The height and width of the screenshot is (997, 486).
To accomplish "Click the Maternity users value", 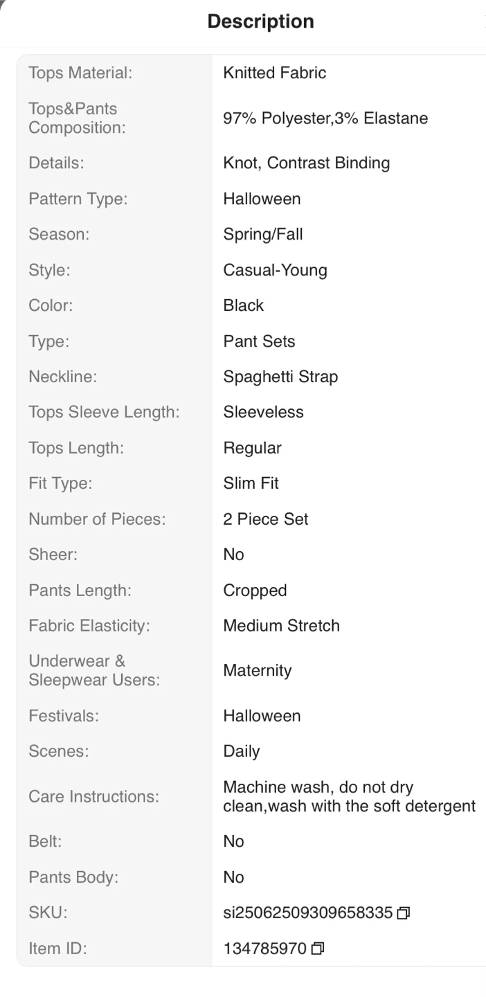I will pyautogui.click(x=257, y=671).
